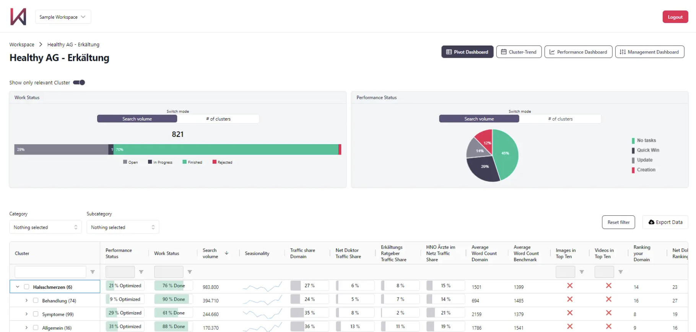Click the Cluster filter text field
Viewport: 696px width, 332px height.
tap(50, 272)
